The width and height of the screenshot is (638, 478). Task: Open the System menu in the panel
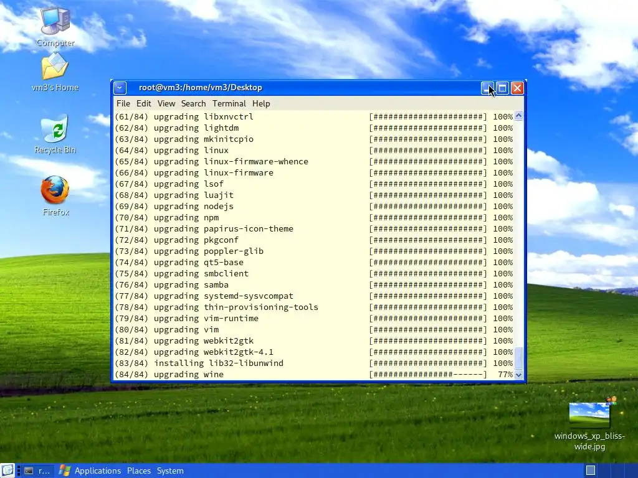click(x=170, y=471)
